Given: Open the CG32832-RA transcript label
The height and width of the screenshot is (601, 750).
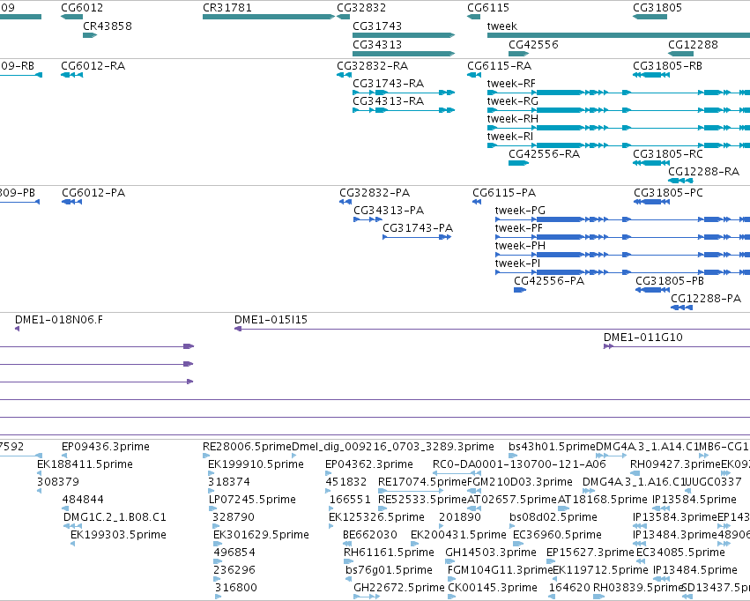Looking at the screenshot, I should pyautogui.click(x=373, y=65).
